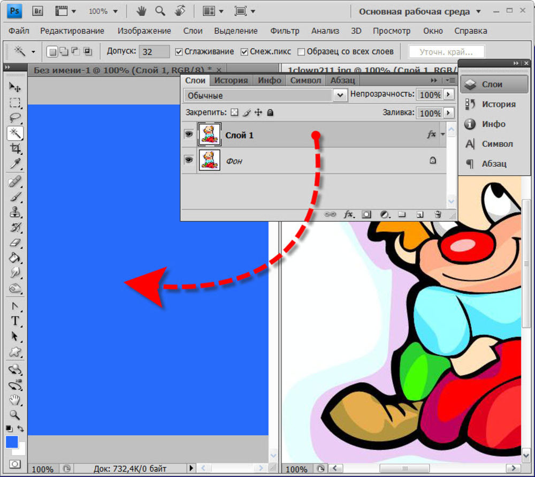
Task: Select the Magic Wand tool
Action: (15, 133)
